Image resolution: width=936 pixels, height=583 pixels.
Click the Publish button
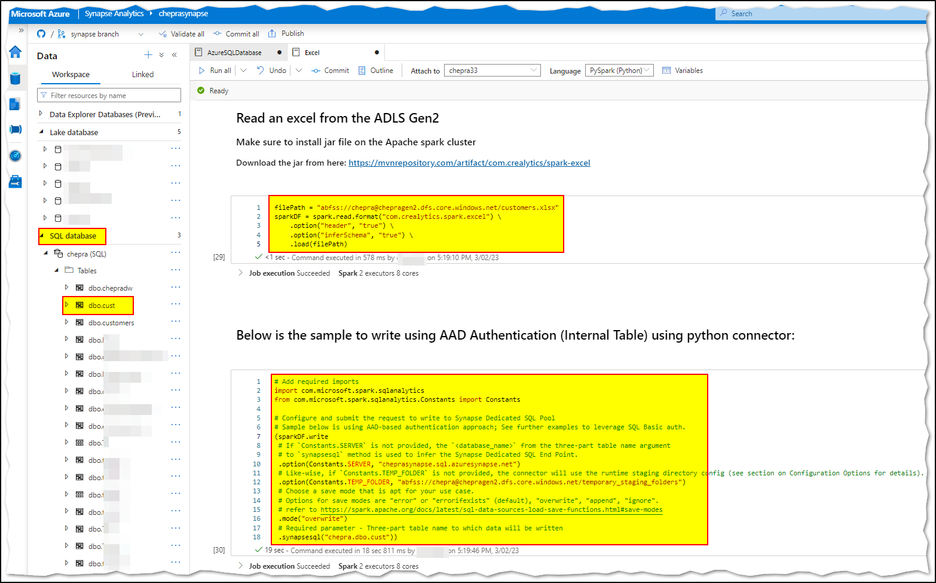(286, 33)
